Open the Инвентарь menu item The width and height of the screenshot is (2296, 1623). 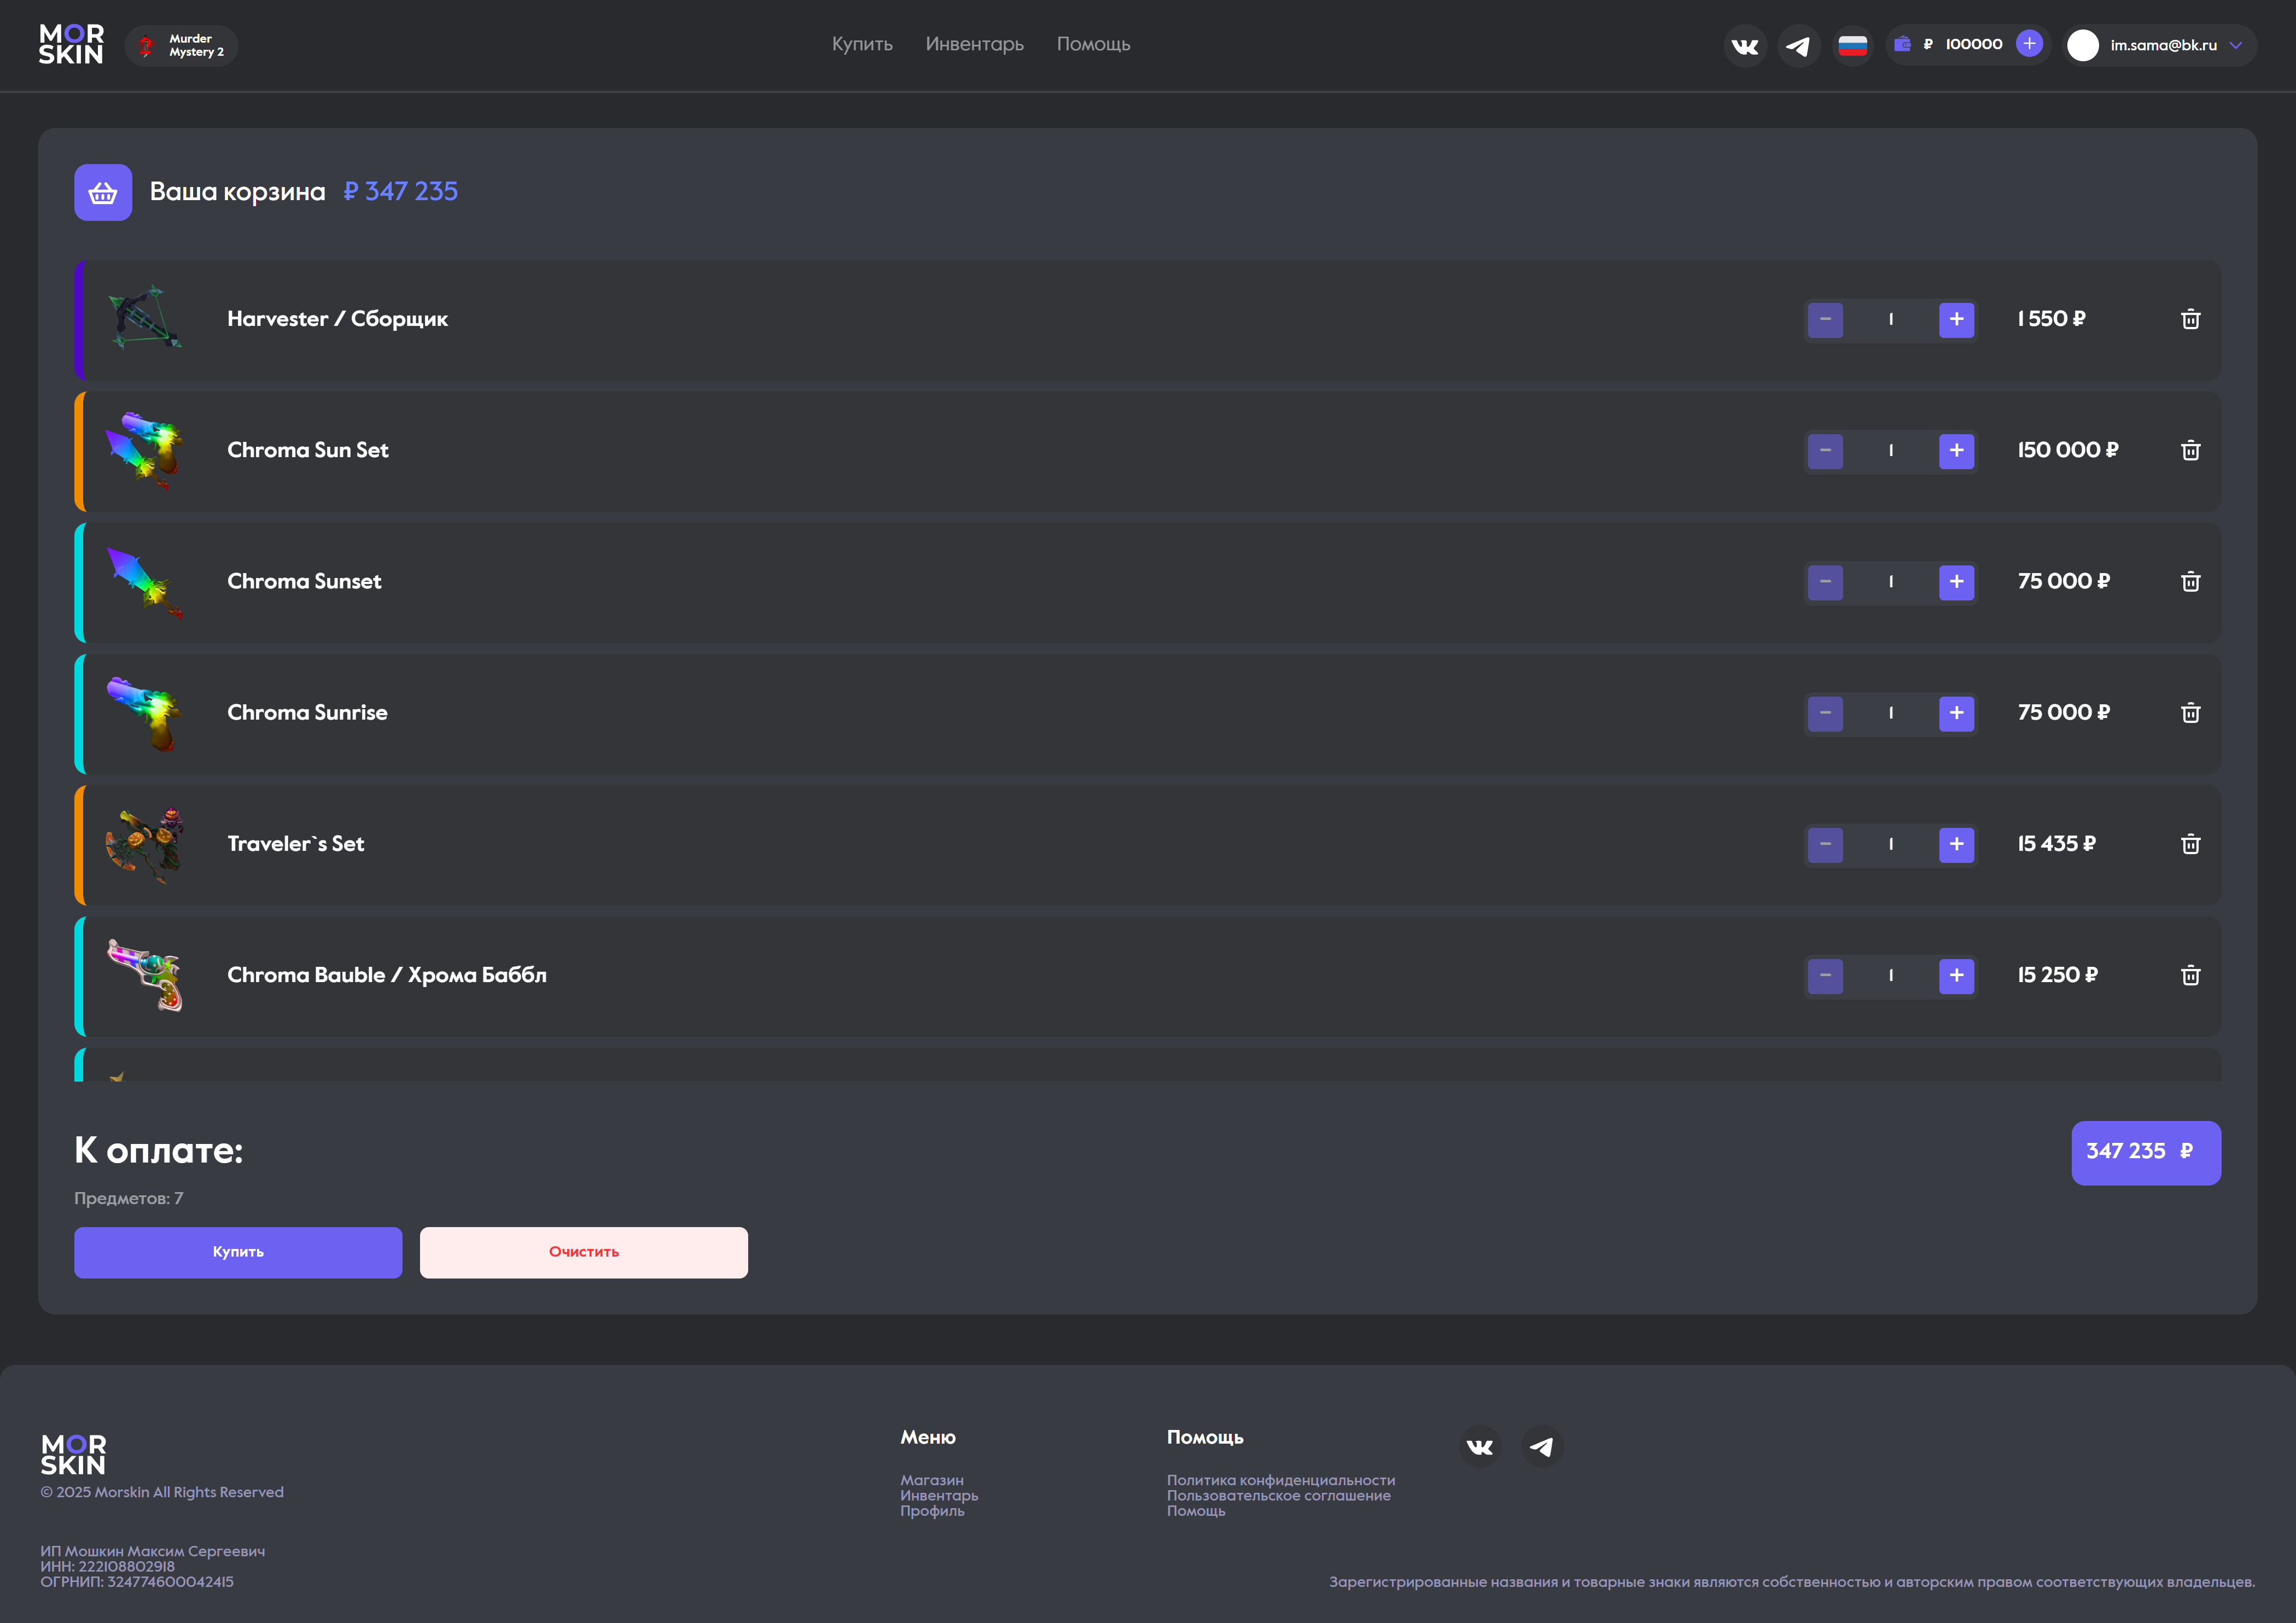[x=974, y=44]
